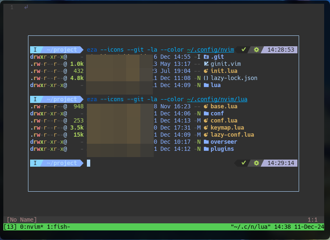Image resolution: width=330 pixels, height=240 pixels.
Task: Click the vim icon beside ginit.vim
Action: pyautogui.click(x=206, y=64)
